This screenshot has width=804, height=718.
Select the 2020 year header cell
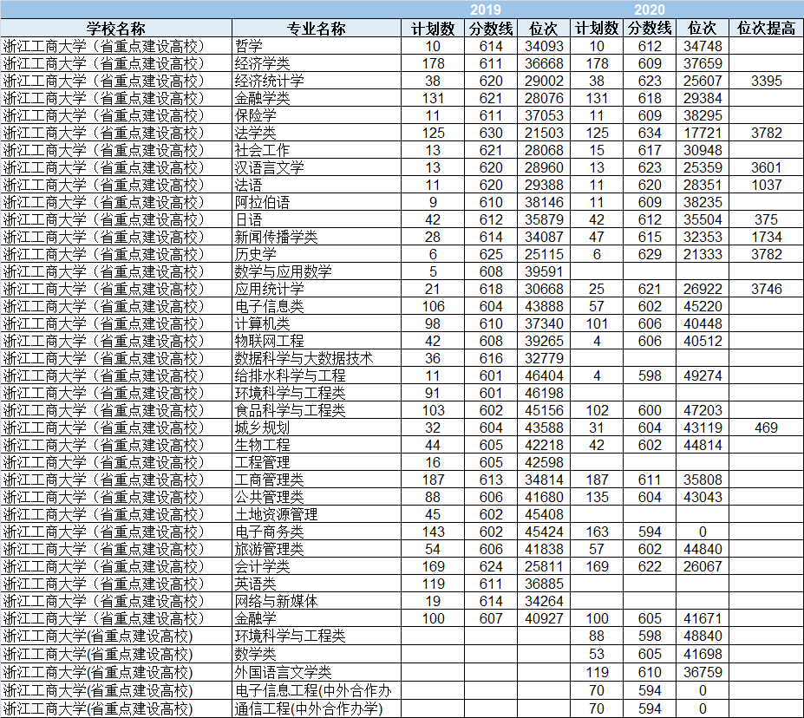click(650, 10)
